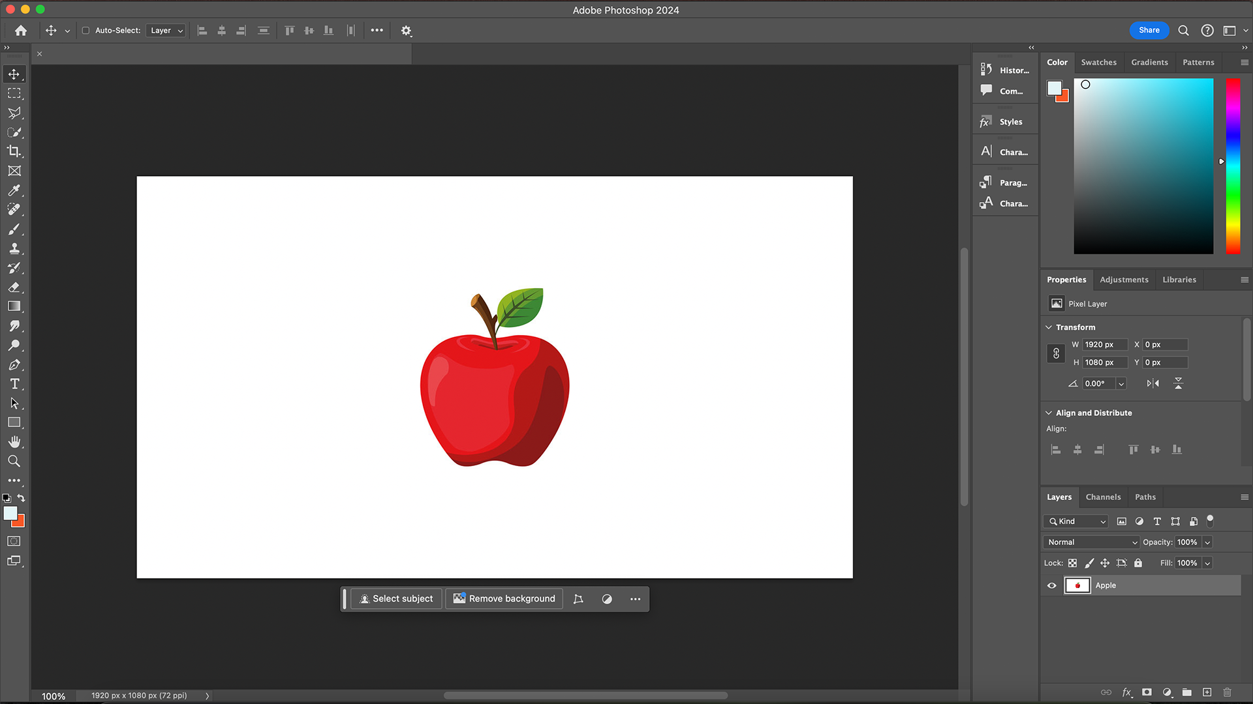Viewport: 1253px width, 704px height.
Task: Expand Align and Distribute section
Action: point(1050,413)
